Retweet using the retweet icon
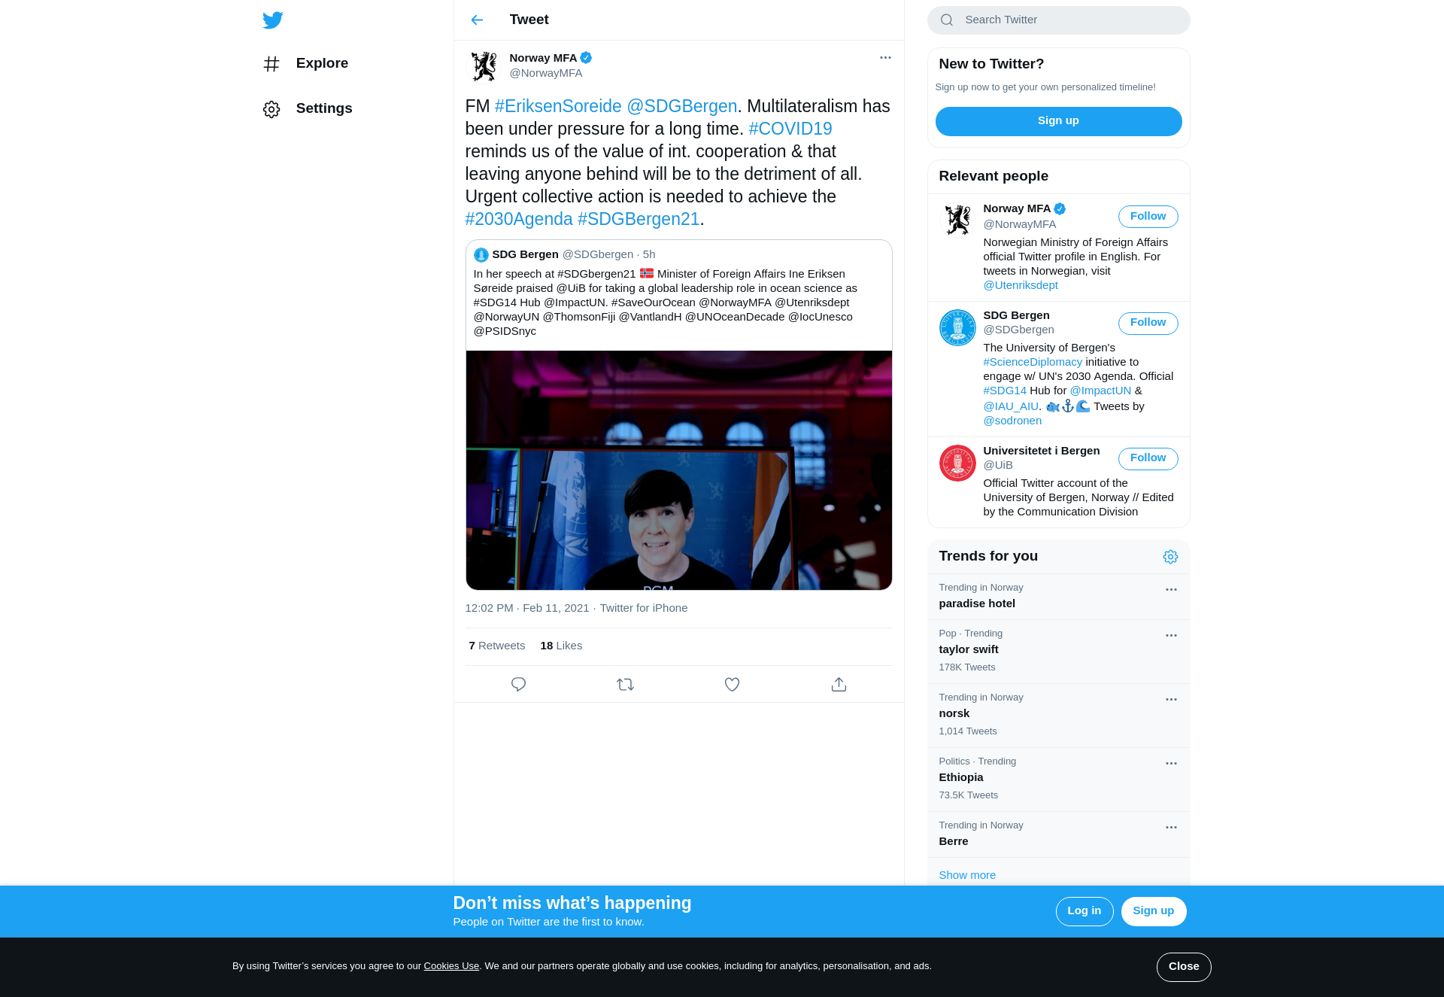1444x997 pixels. click(x=625, y=684)
